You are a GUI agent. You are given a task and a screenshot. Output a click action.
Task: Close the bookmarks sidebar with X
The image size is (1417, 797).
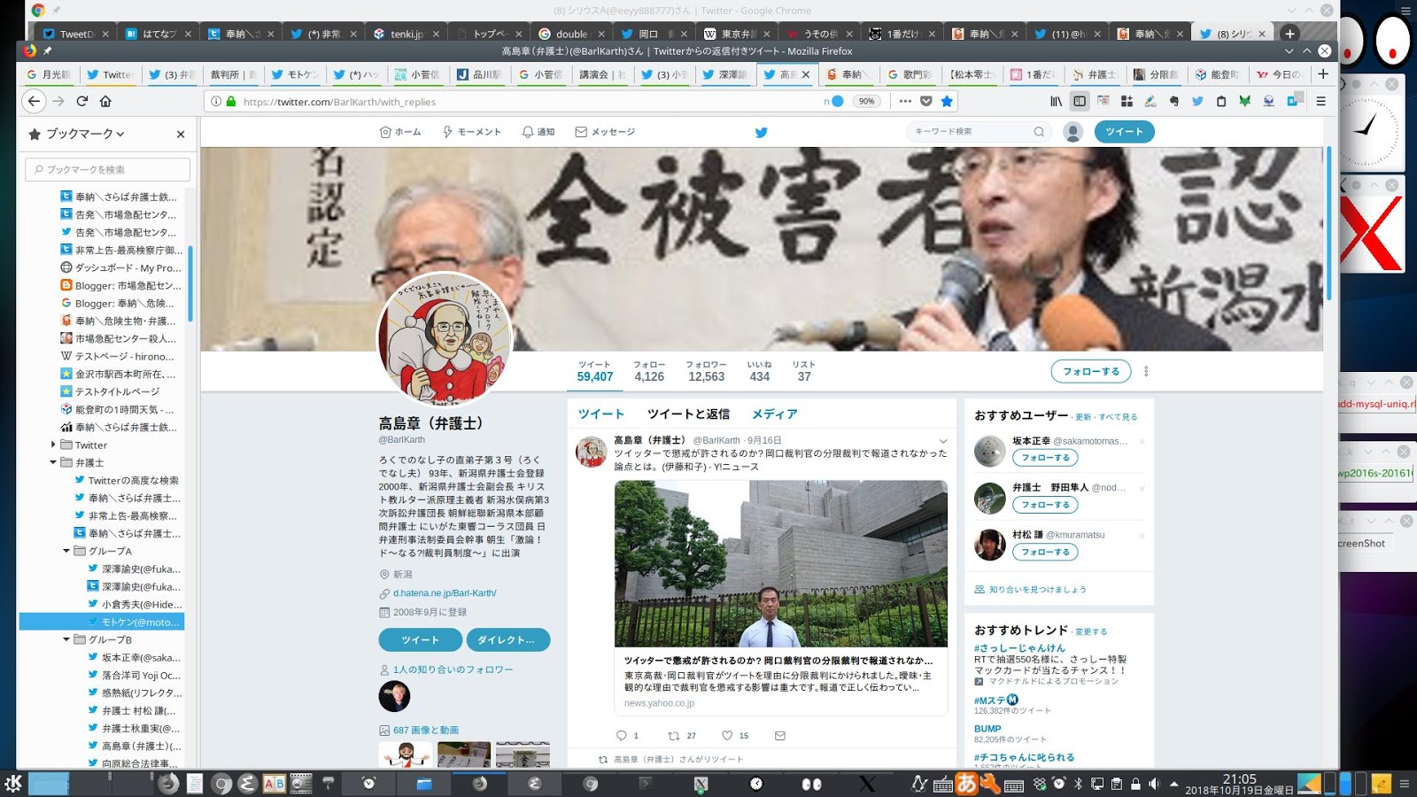[181, 134]
